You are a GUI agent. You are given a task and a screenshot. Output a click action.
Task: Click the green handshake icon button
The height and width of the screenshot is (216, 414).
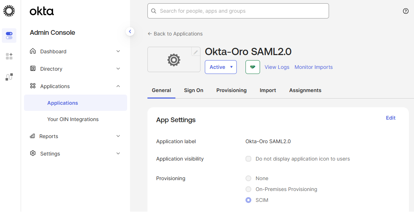pos(252,67)
